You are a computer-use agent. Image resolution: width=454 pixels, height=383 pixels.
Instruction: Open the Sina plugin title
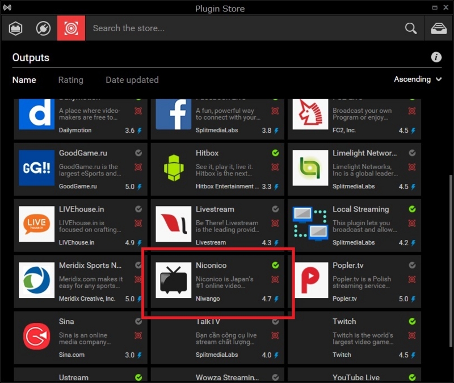(66, 321)
